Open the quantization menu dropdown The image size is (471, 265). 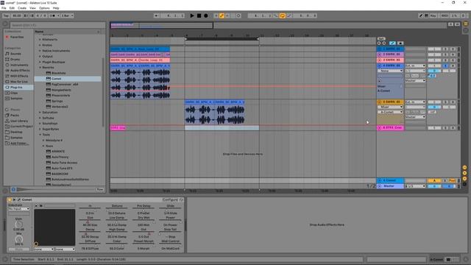coord(67,15)
